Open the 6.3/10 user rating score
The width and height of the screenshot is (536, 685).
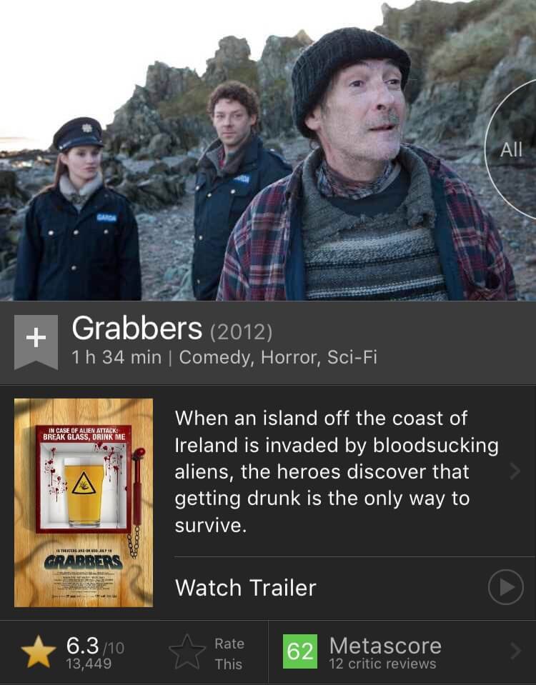point(95,645)
